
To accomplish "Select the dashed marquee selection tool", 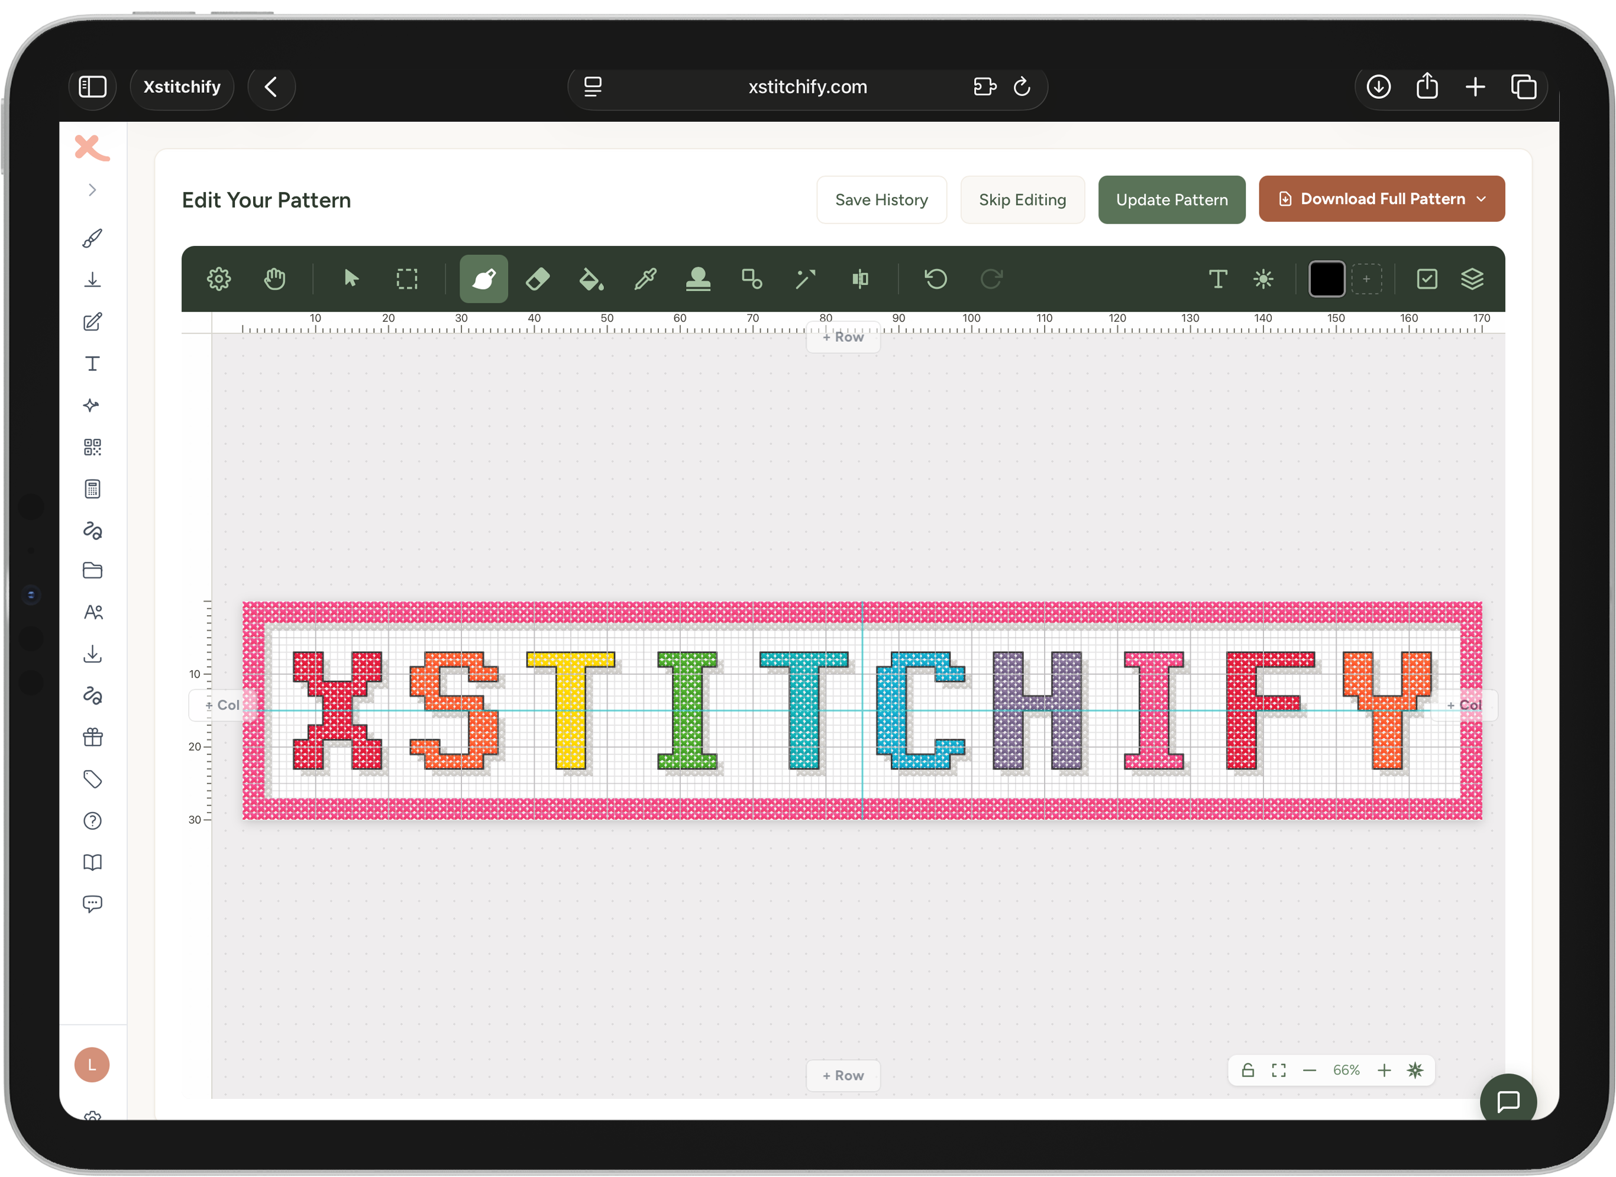I will pos(407,279).
